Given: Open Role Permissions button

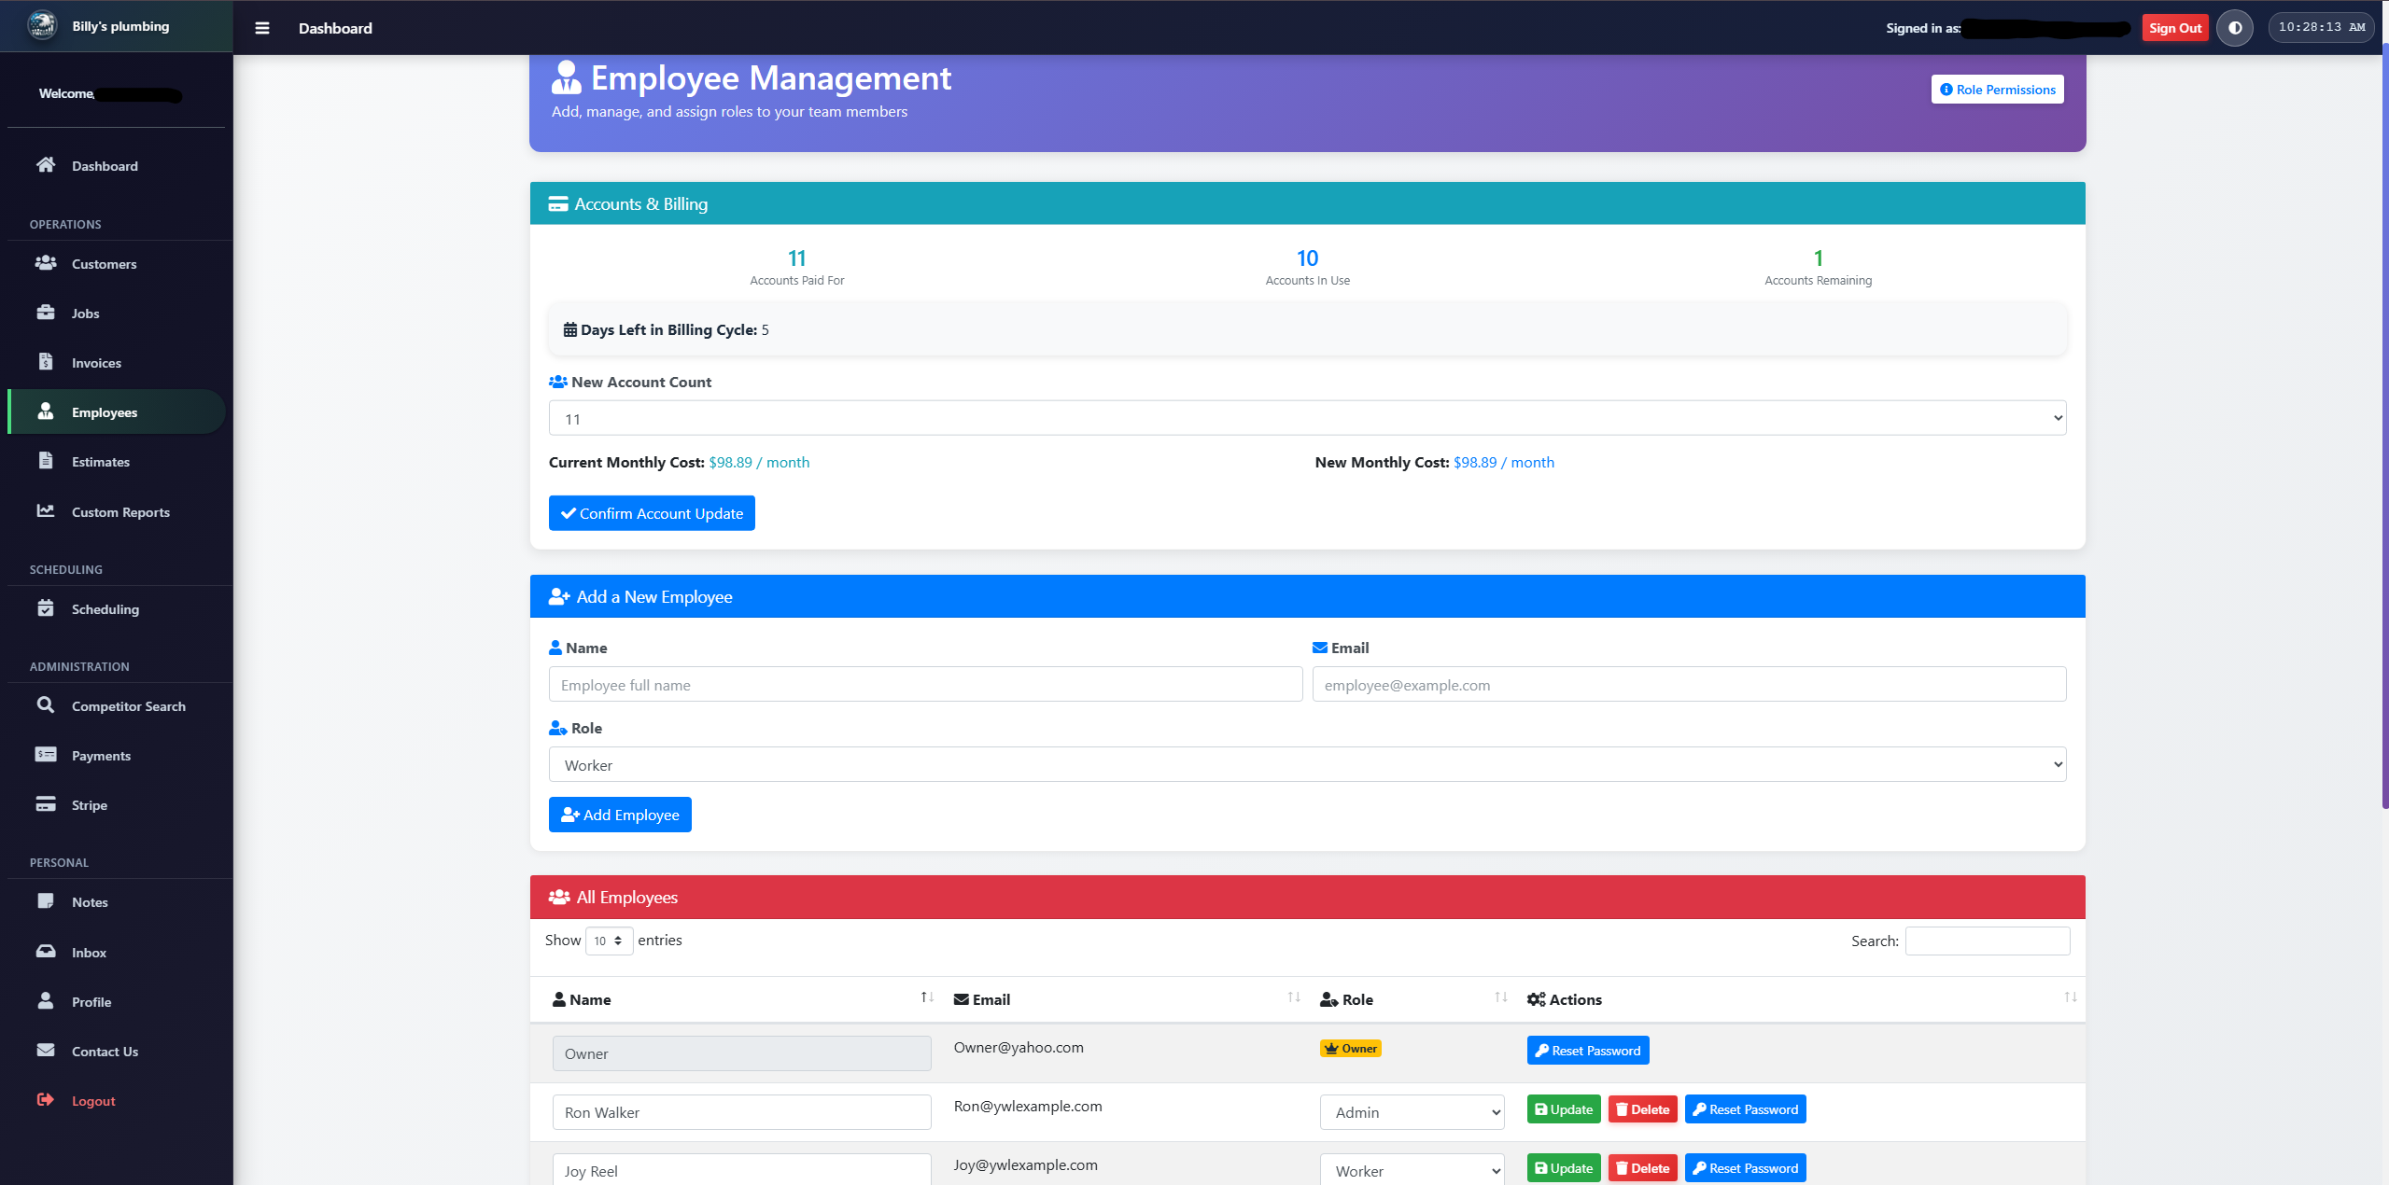Looking at the screenshot, I should (1997, 90).
